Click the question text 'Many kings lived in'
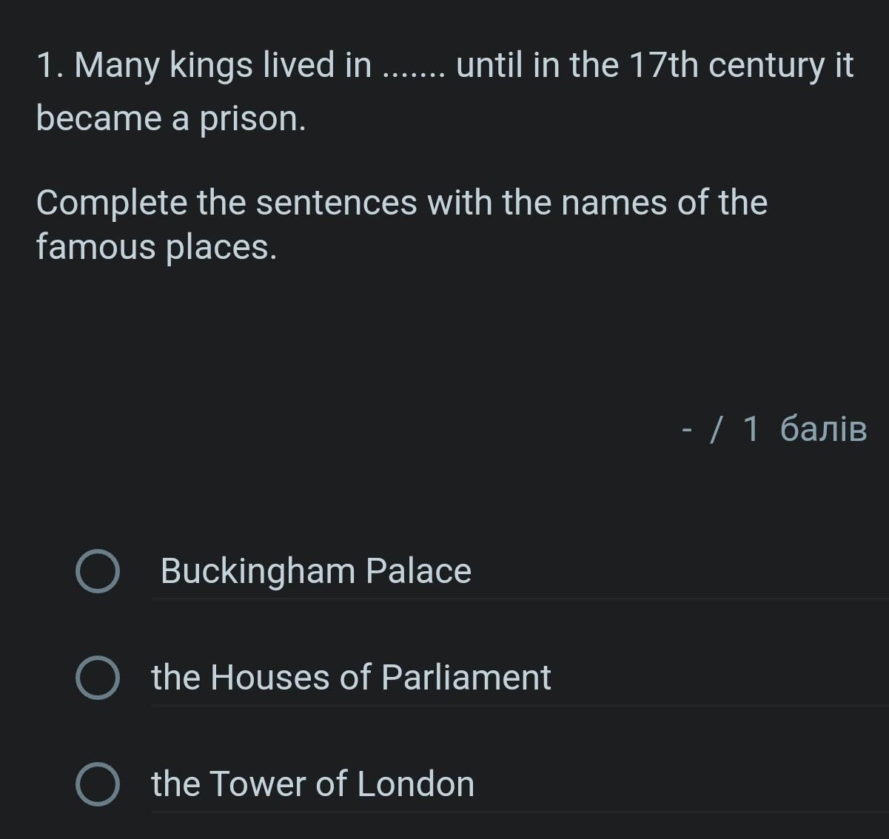Viewport: 889px width, 839px height. click(223, 65)
